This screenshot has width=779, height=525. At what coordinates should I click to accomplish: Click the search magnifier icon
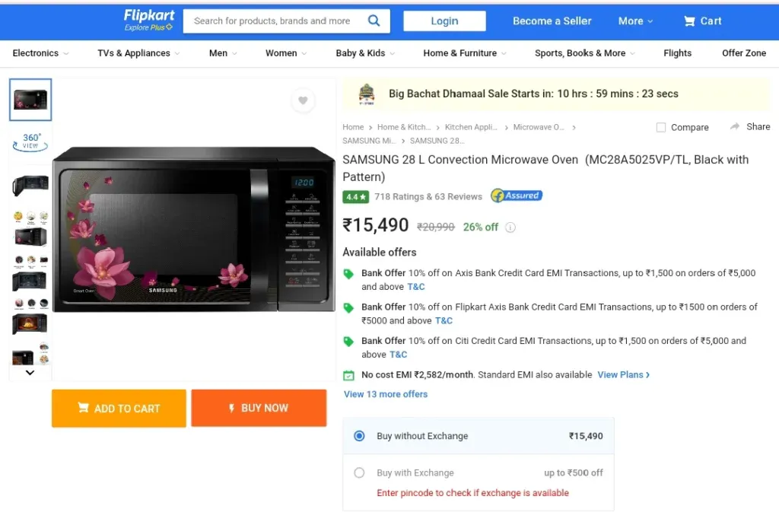click(374, 21)
